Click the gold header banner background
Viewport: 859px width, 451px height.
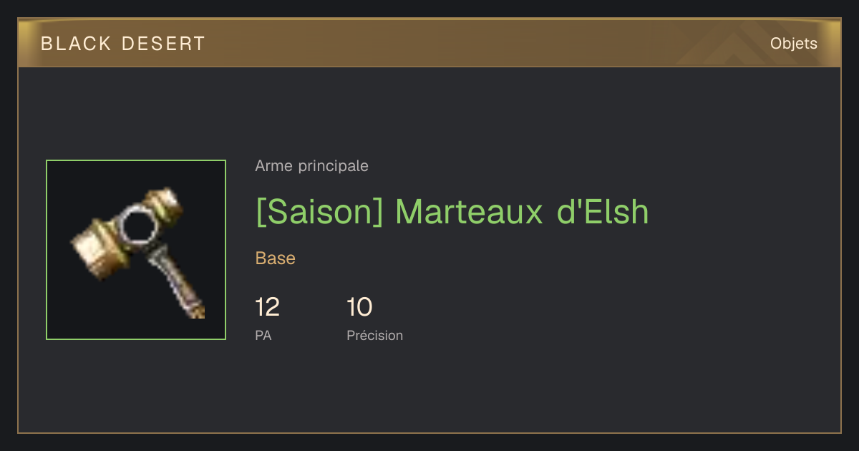coord(429,44)
